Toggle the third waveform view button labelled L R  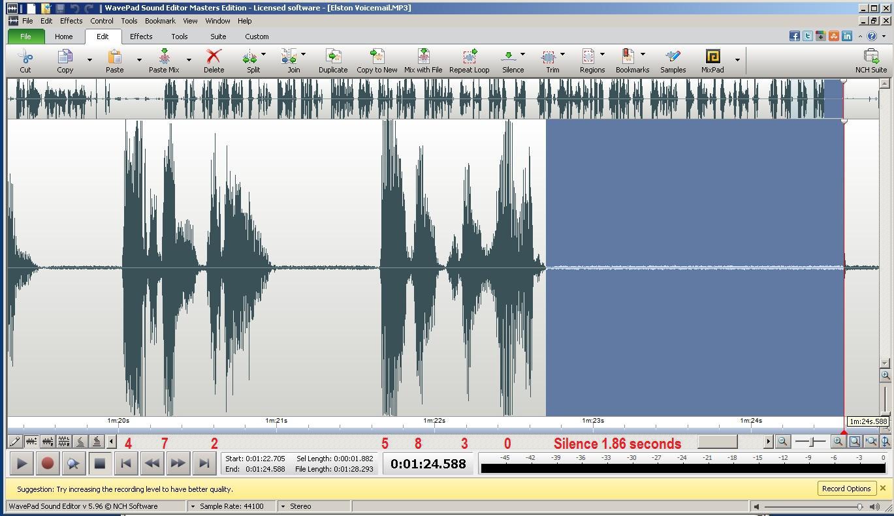64,442
